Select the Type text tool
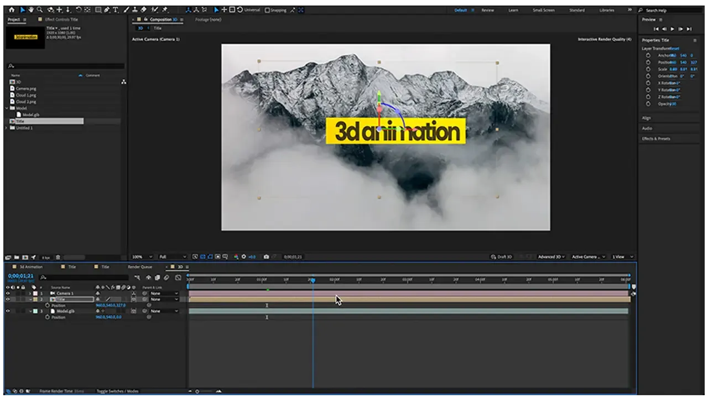Image resolution: width=708 pixels, height=398 pixels. click(x=116, y=10)
